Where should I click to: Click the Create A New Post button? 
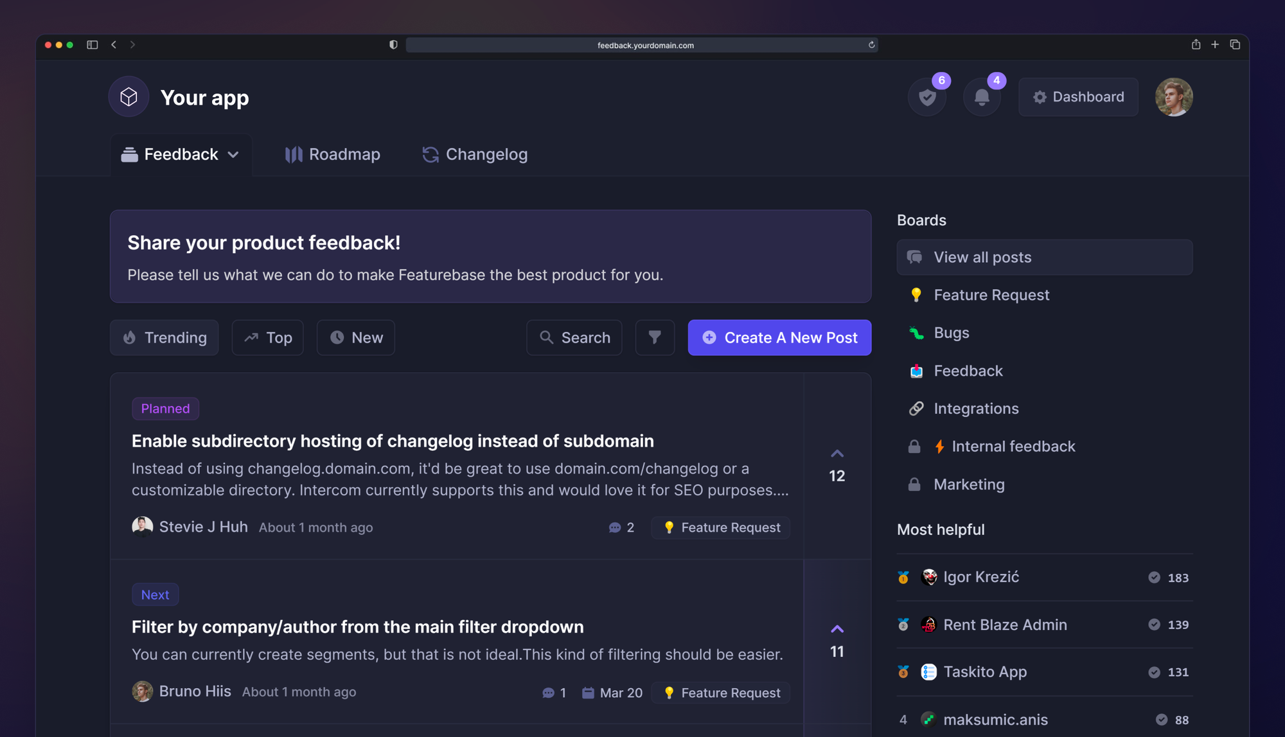point(779,337)
